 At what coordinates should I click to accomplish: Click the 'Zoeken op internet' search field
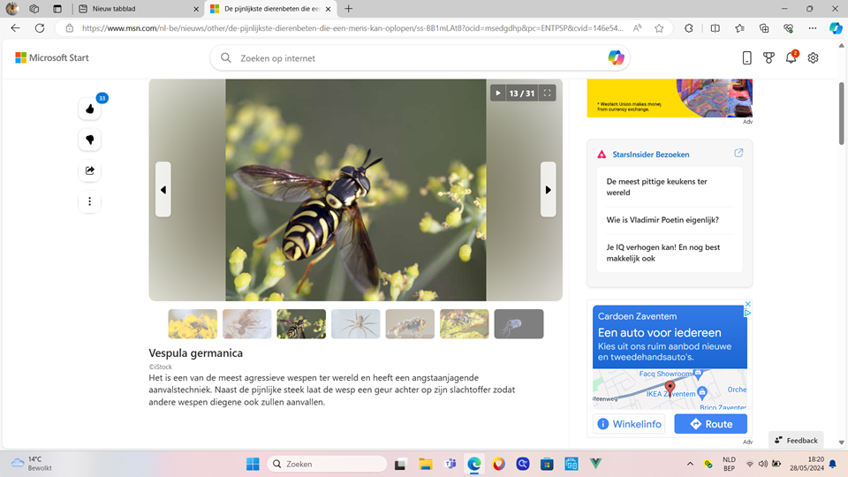pos(415,58)
